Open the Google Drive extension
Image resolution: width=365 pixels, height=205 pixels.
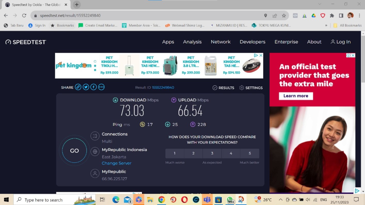tap(314, 15)
